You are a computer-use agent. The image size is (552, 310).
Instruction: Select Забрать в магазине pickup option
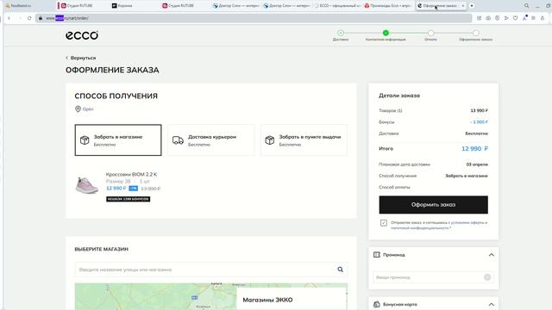[x=118, y=139]
